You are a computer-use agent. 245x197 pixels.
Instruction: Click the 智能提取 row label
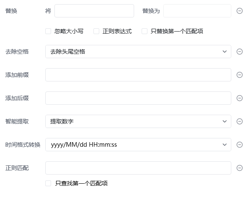pyautogui.click(x=17, y=121)
